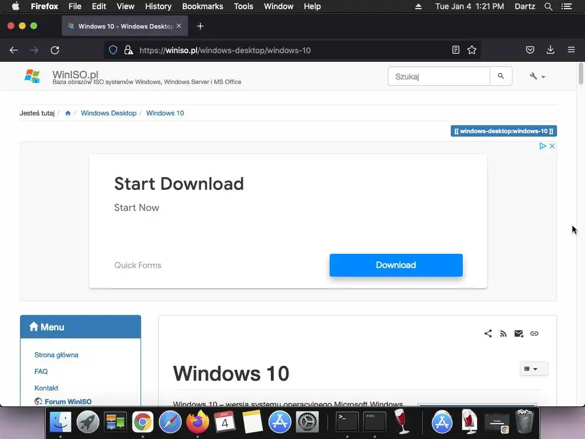Open Spotlight search in menu bar
Viewport: 585px width, 439px height.
(x=548, y=6)
